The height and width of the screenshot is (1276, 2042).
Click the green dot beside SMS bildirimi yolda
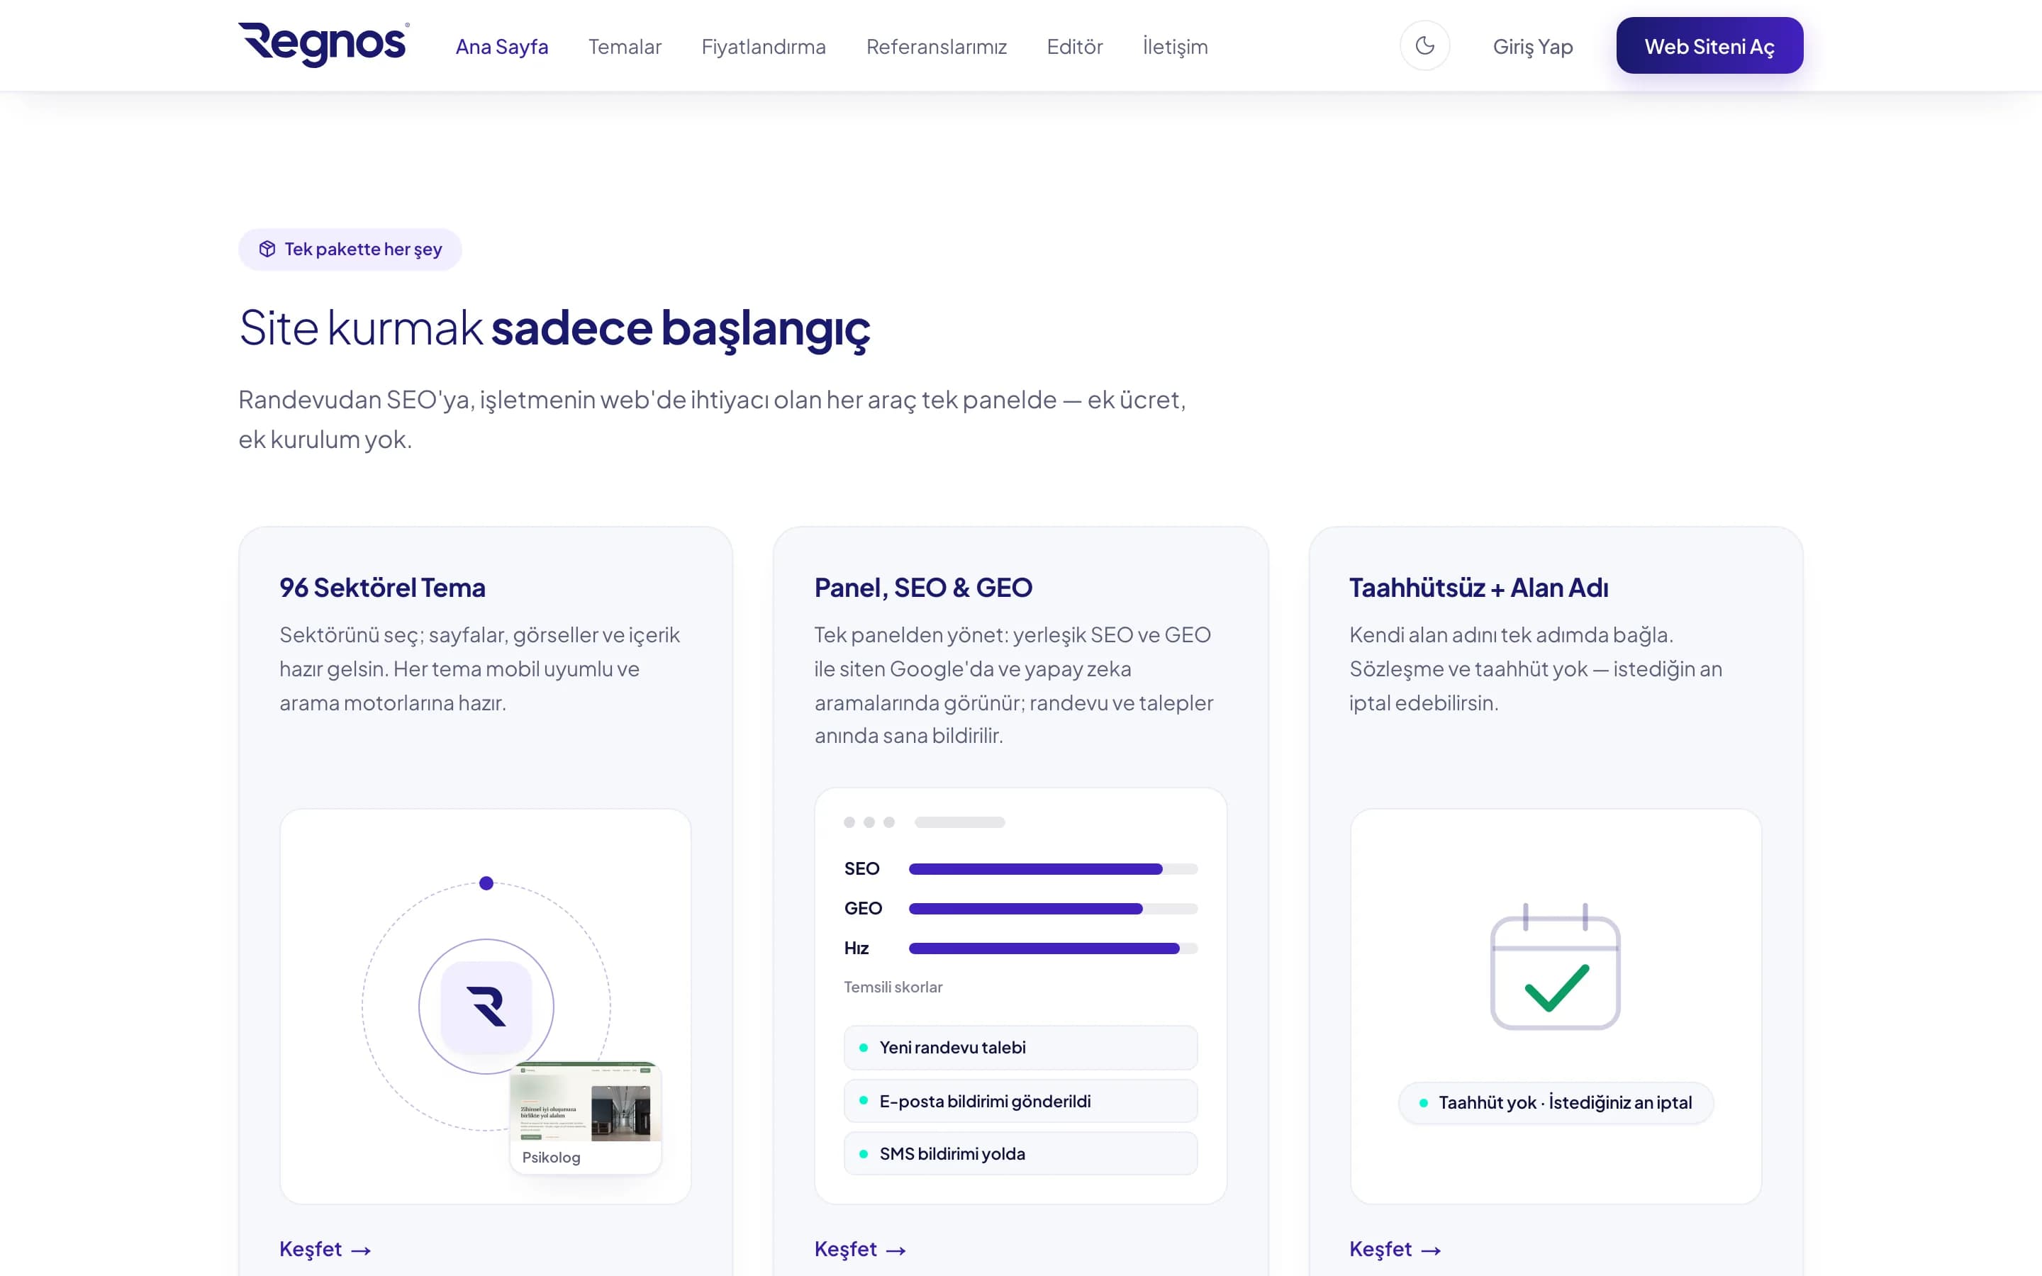(x=863, y=1153)
